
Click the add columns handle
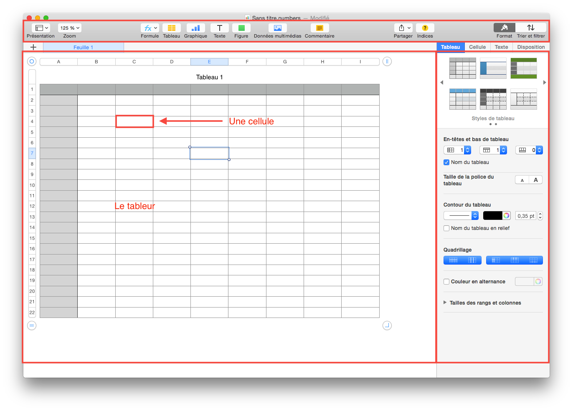[387, 61]
